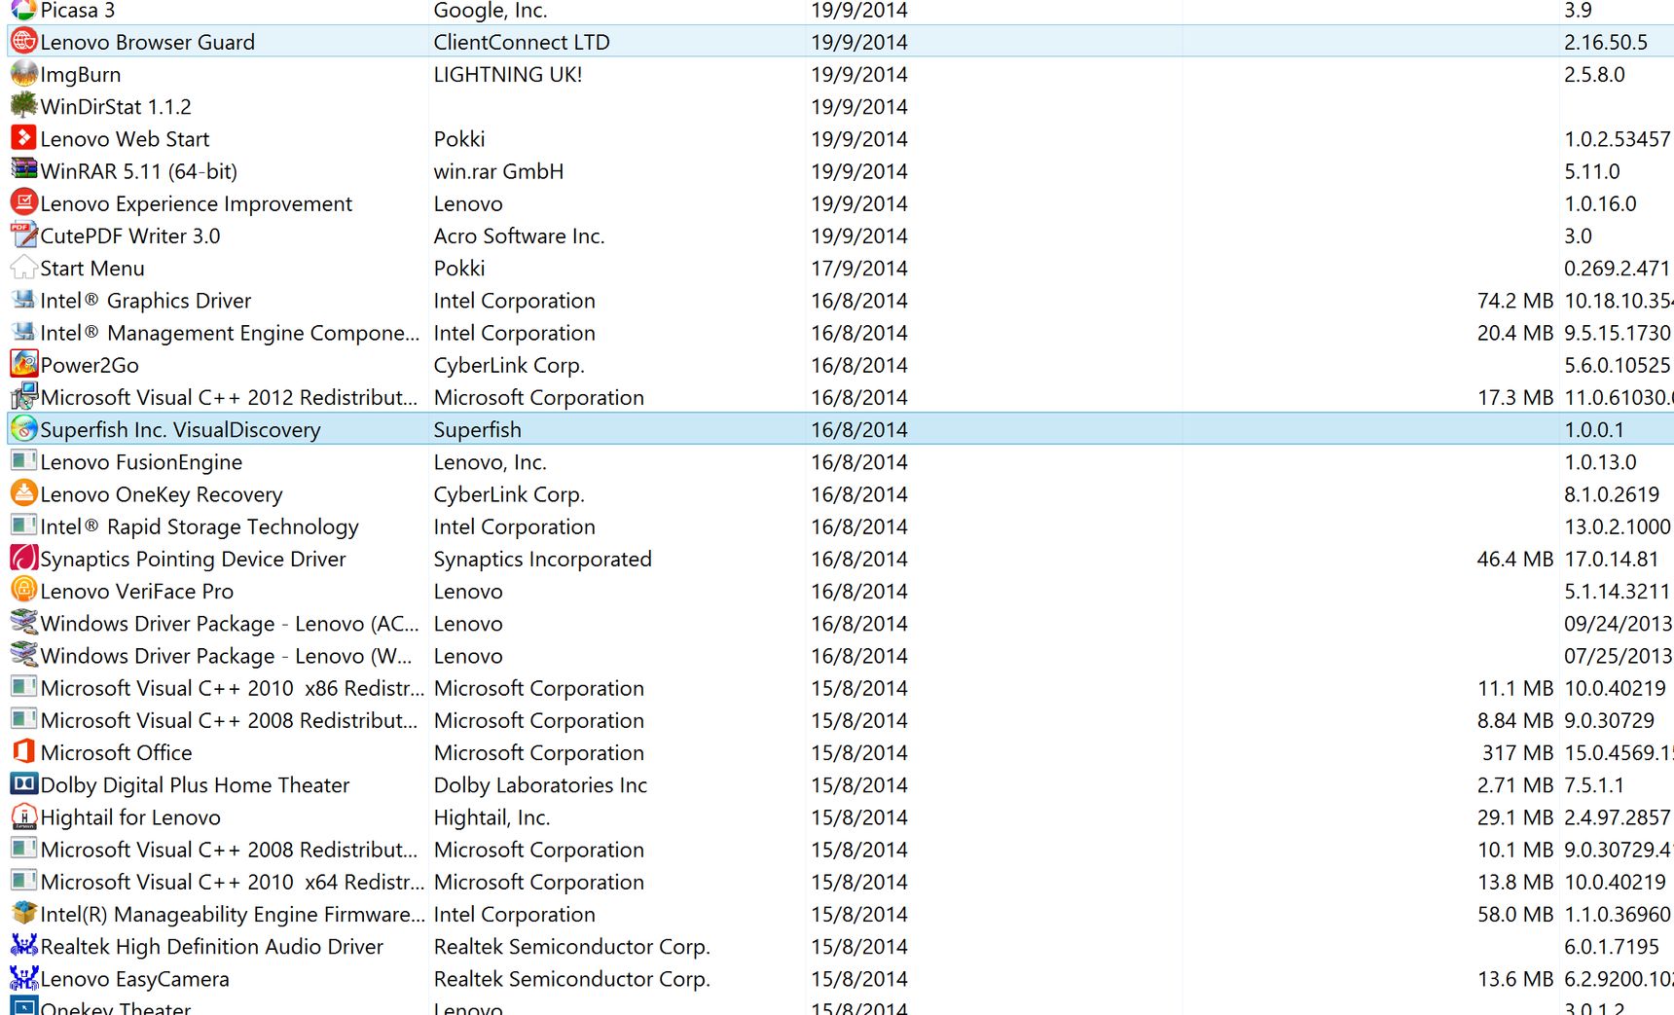Click publisher ClientConnect LTD

pyautogui.click(x=522, y=42)
